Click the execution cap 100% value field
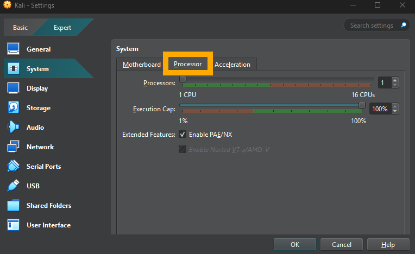Image resolution: width=415 pixels, height=254 pixels. point(381,109)
